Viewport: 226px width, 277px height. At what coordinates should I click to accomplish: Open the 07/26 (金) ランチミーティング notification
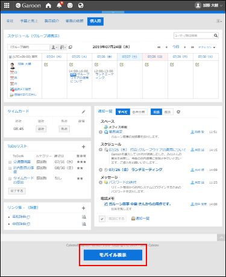(136, 170)
